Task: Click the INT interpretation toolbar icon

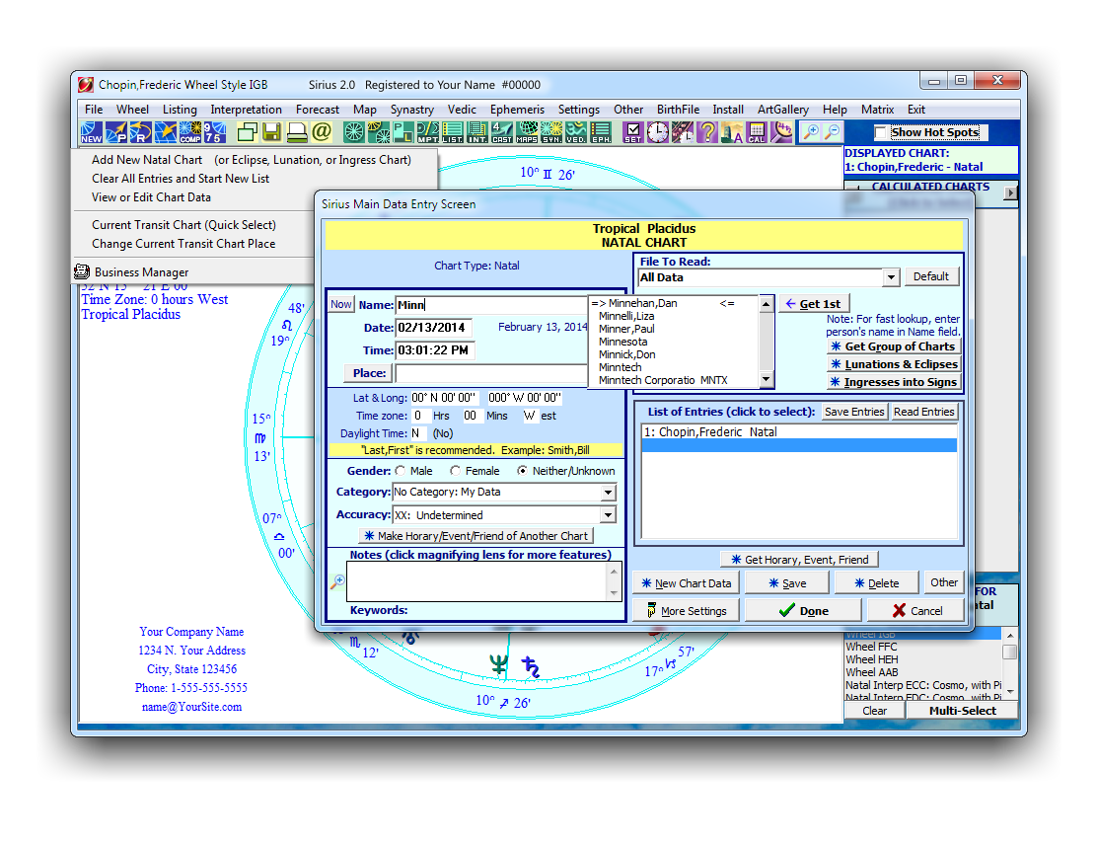Action: pos(477,132)
